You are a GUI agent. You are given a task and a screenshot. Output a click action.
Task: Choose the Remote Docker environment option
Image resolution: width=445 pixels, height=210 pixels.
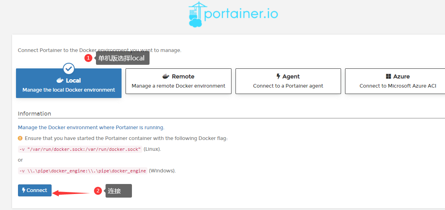[178, 81]
